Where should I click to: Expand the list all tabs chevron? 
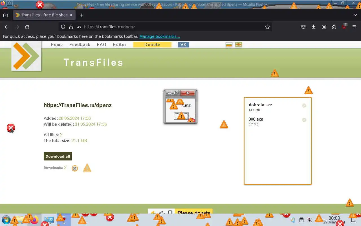(x=355, y=15)
